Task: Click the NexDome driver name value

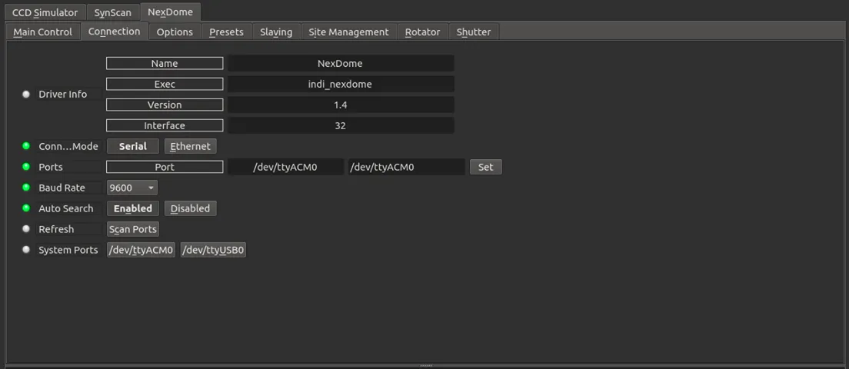Action: tap(341, 63)
